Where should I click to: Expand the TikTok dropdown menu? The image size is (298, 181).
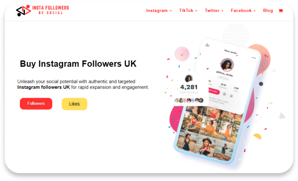[x=188, y=10]
